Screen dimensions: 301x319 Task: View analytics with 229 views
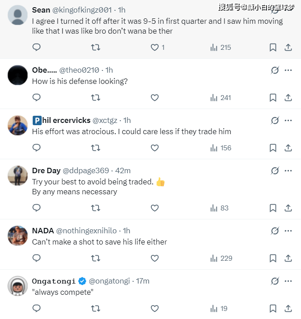pyautogui.click(x=220, y=258)
